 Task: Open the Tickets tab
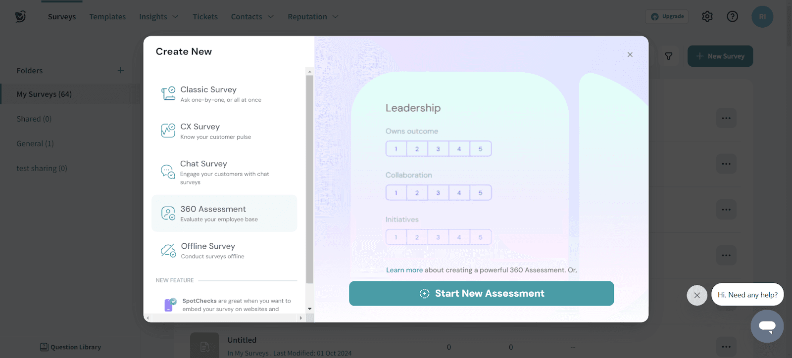[205, 17]
